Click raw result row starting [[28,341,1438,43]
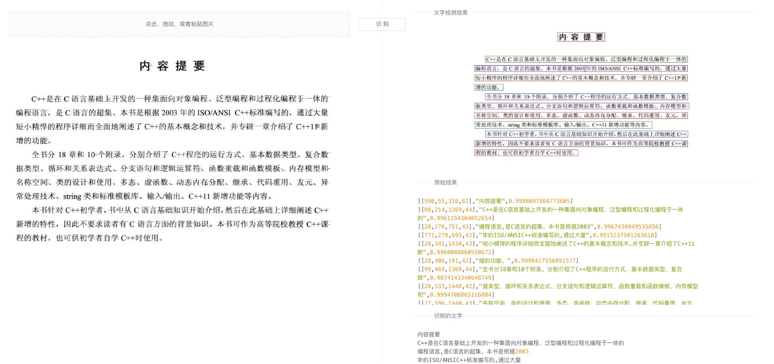Screen dimensions: 774x364 click(556, 248)
